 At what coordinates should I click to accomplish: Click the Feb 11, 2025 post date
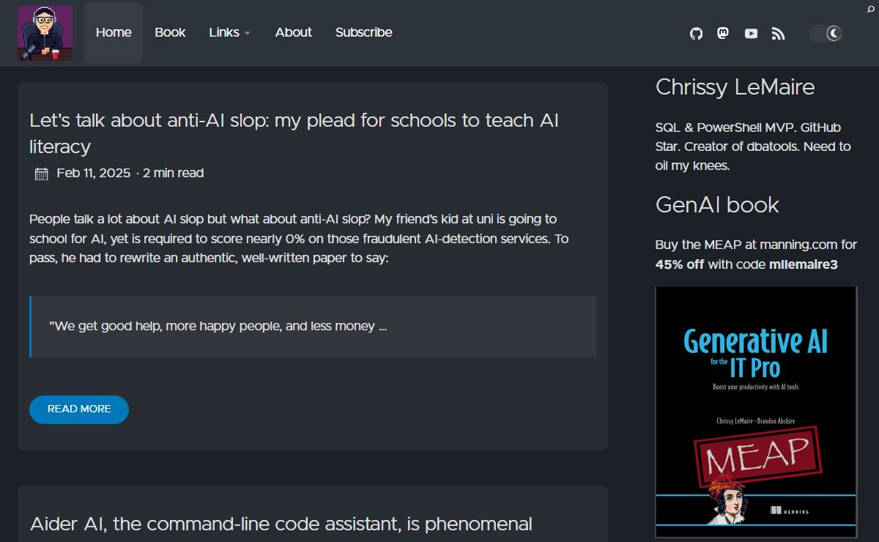point(93,173)
